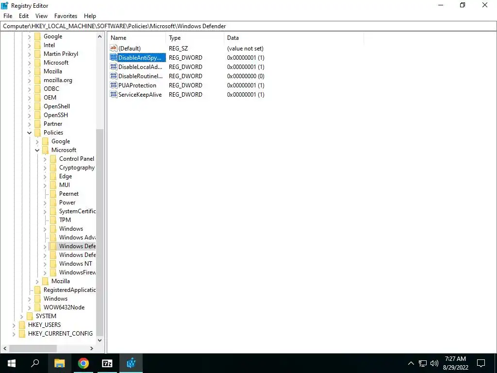
Task: Select the ServiceKeepAlive value name
Action: [140, 95]
